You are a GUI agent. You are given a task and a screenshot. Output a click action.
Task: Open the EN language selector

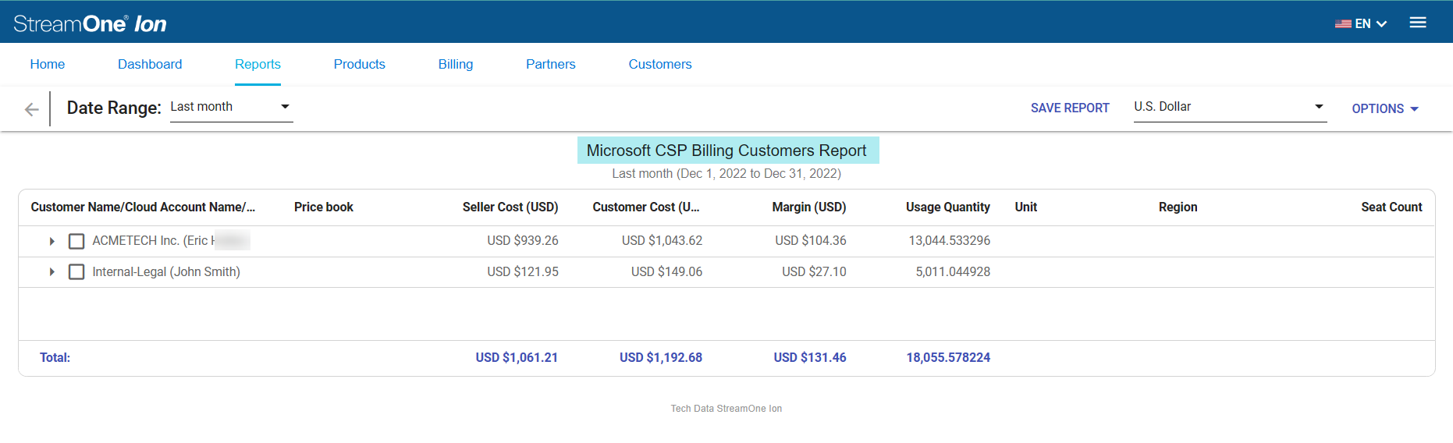[1361, 24]
